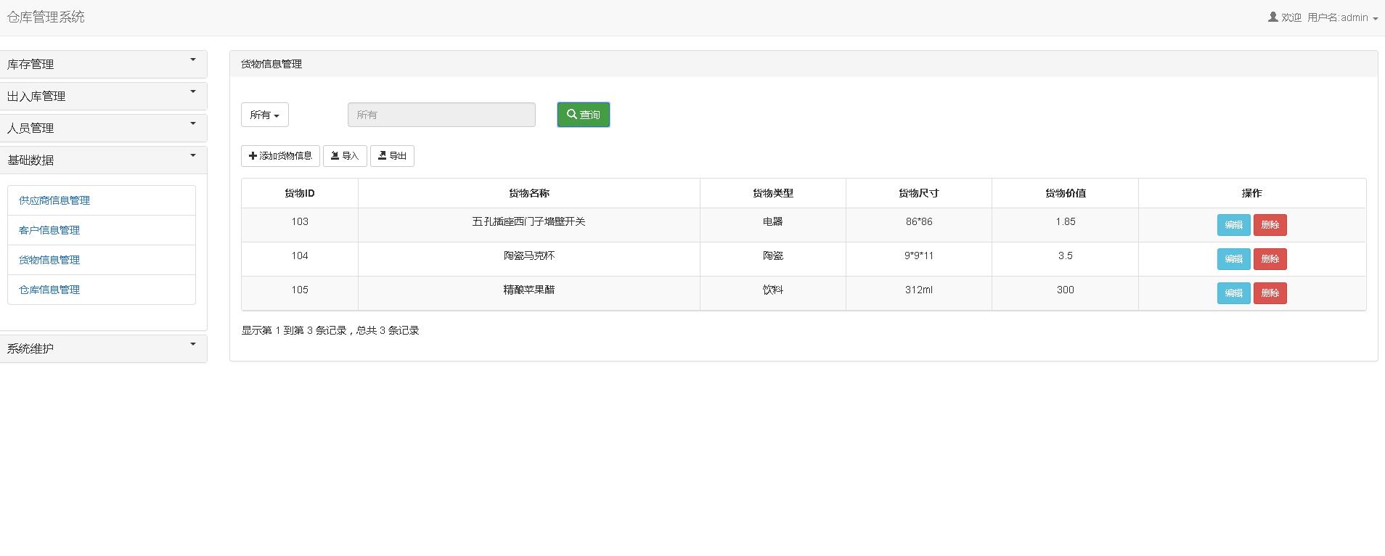1385x556 pixels.
Task: Delete the 陶瓷马克杯 goods row
Action: pos(1270,259)
